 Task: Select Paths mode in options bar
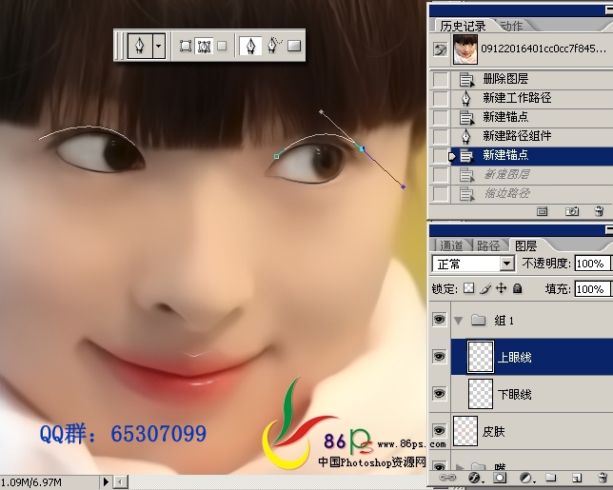(x=204, y=46)
